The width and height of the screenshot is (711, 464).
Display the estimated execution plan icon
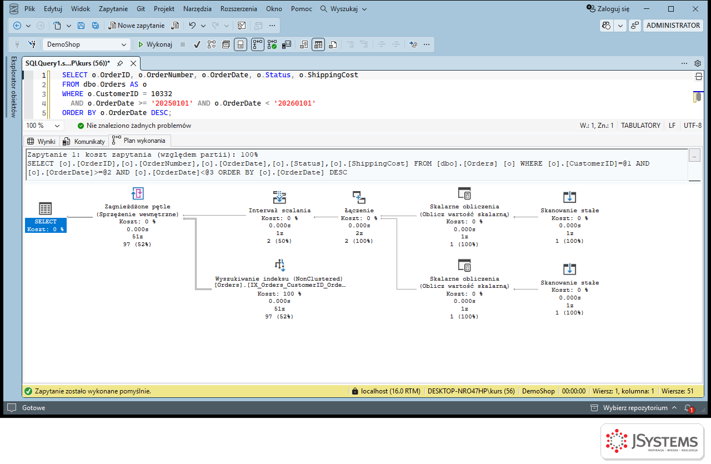(212, 44)
